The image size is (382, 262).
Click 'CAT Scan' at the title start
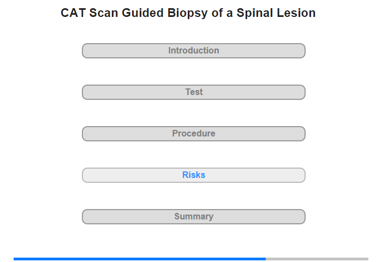(x=89, y=13)
